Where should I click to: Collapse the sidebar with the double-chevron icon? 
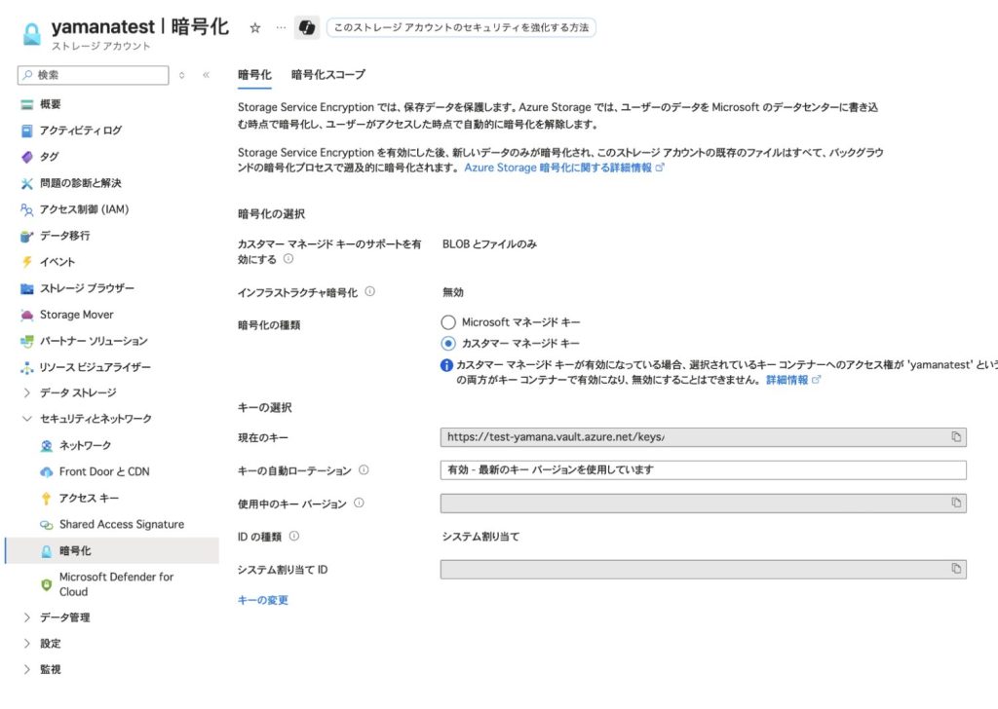tap(206, 75)
